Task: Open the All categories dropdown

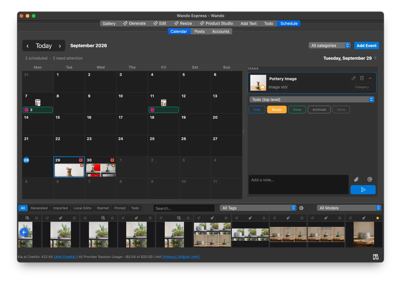Action: pos(329,46)
